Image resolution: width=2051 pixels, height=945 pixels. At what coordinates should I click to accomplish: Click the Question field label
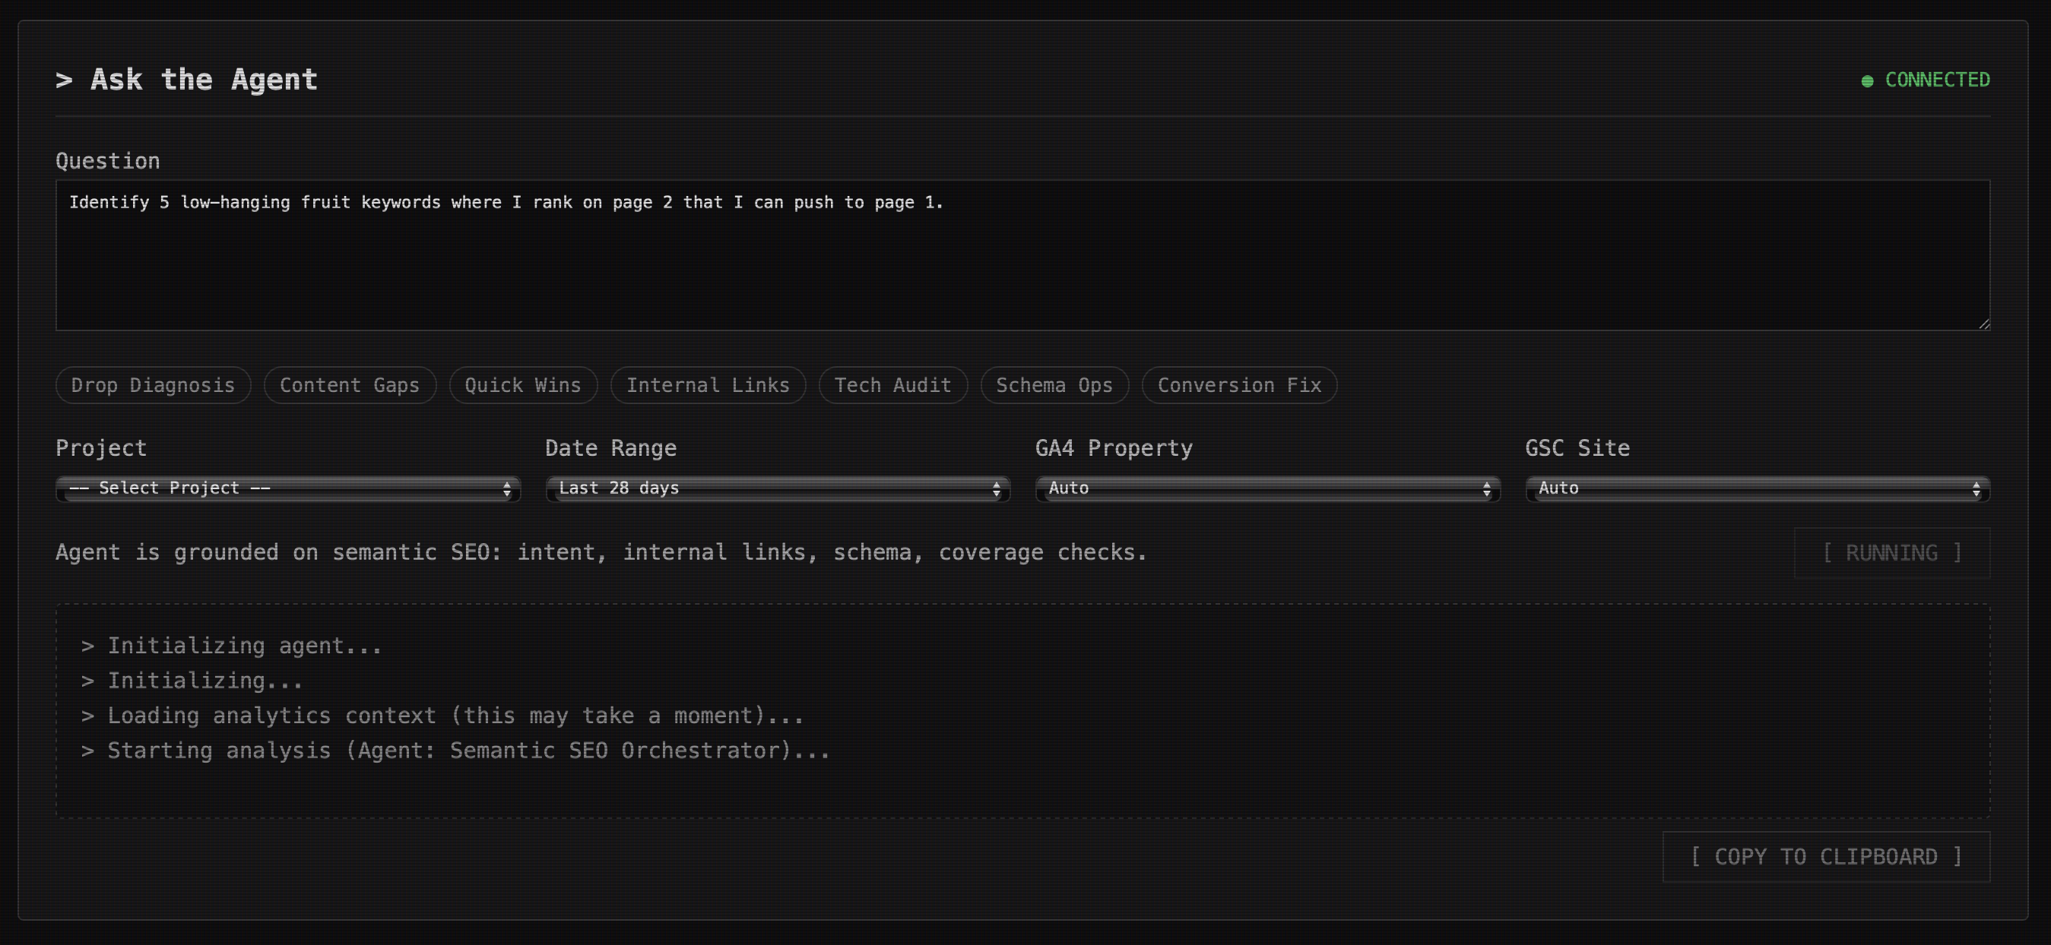pyautogui.click(x=107, y=161)
